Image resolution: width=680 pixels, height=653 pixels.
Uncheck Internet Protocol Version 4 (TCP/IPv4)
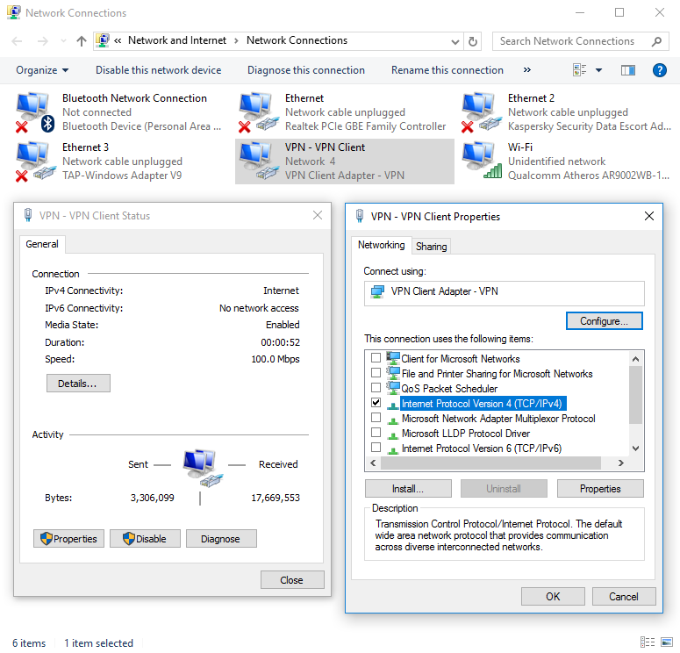[376, 403]
